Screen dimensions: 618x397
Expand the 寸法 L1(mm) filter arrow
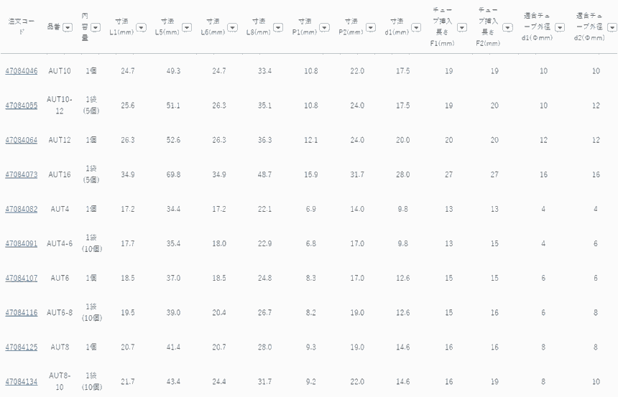tap(142, 27)
